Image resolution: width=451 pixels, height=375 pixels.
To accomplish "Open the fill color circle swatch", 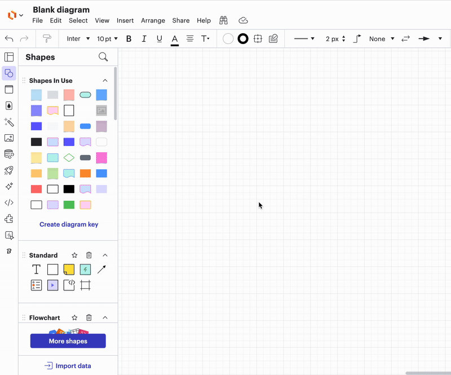I will click(x=228, y=38).
